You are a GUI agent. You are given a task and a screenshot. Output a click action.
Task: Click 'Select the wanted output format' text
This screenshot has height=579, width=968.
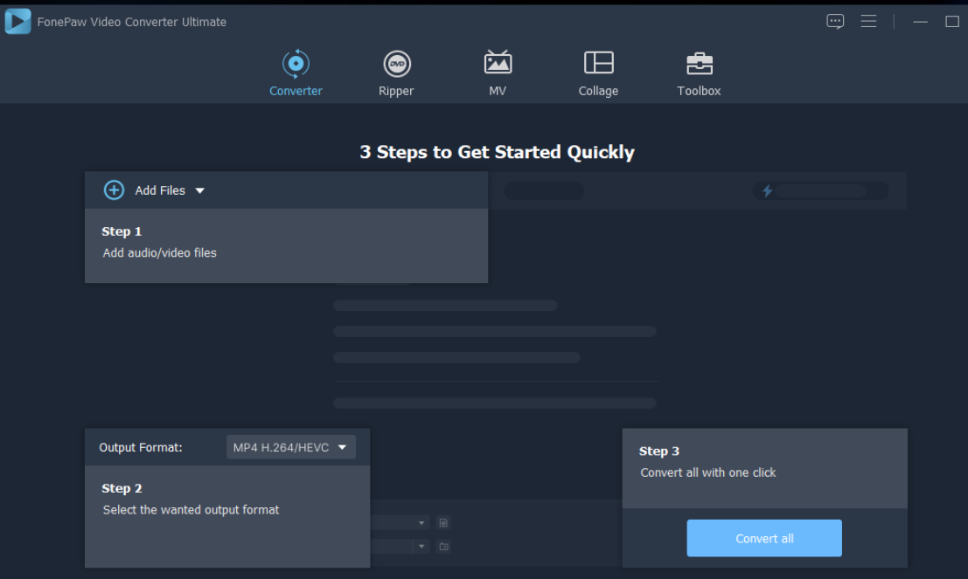[x=191, y=510]
